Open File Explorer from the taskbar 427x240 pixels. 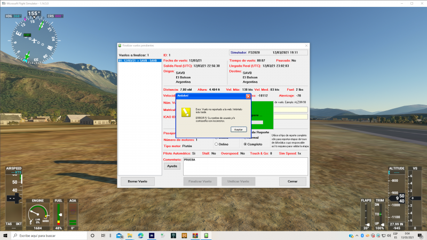130,236
